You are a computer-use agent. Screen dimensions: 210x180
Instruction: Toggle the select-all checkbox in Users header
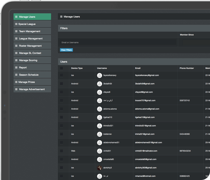[x=62, y=68]
